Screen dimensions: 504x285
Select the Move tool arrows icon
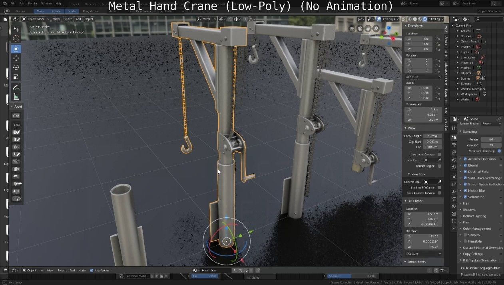[x=16, y=58]
